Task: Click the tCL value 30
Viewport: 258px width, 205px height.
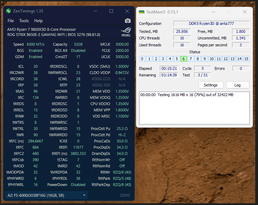Action: 36,66
